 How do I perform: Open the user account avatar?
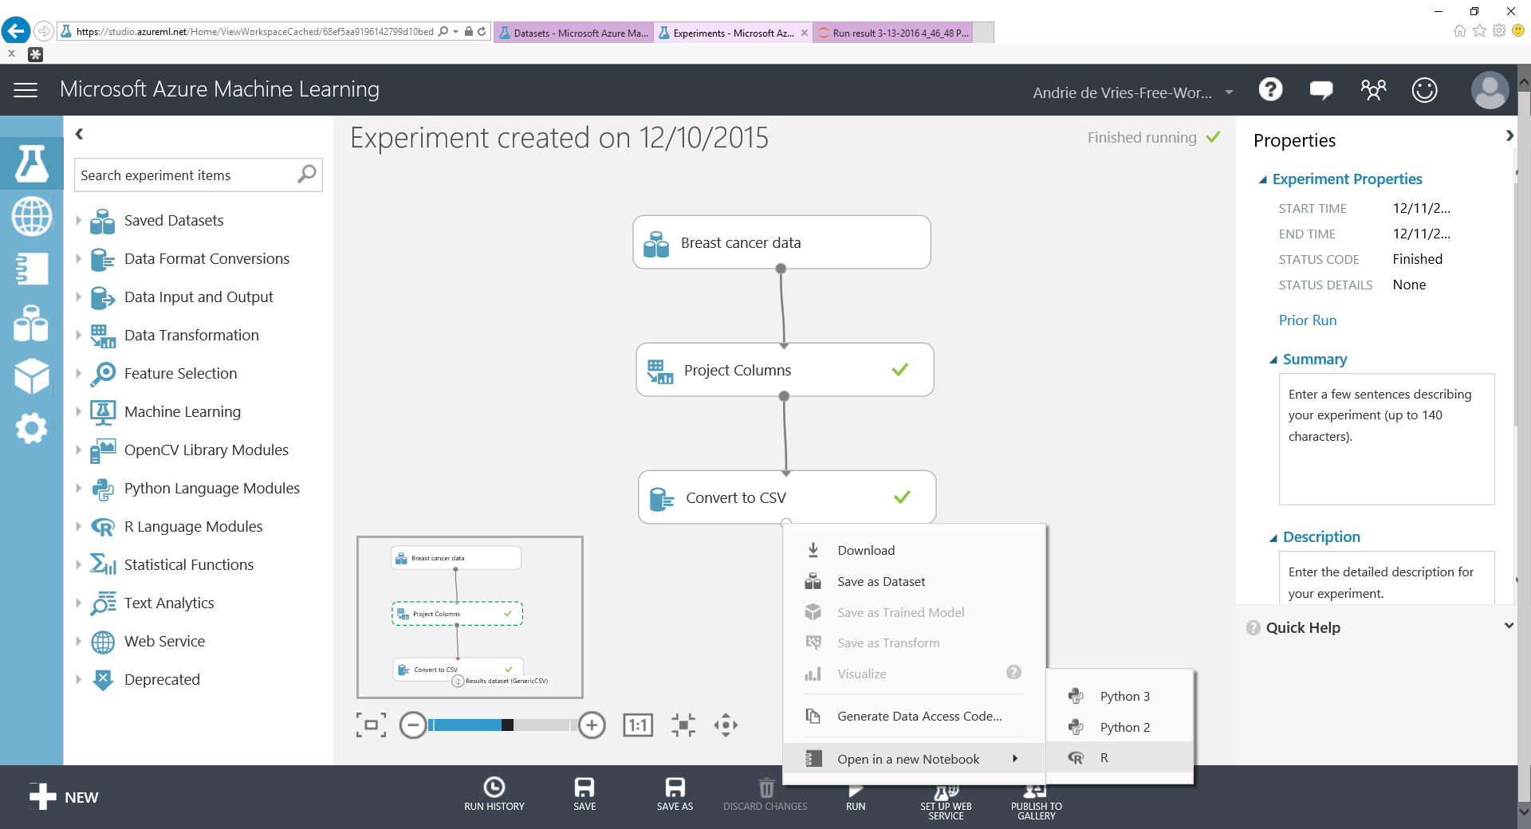(x=1490, y=90)
